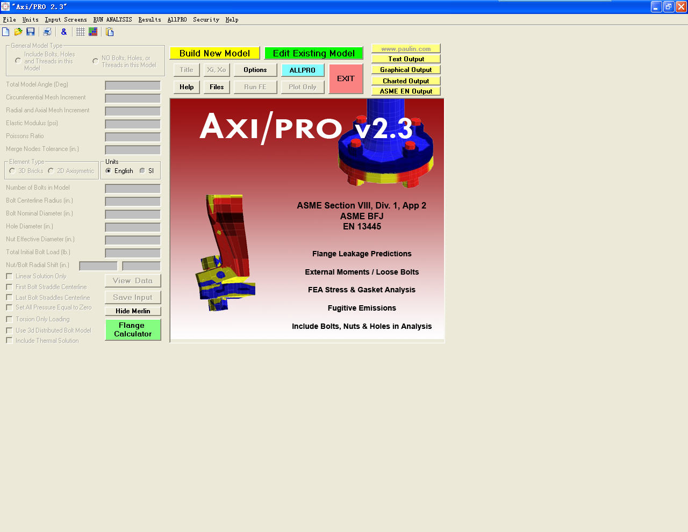
Task: Click the blue ampersand toolbar icon
Action: click(64, 32)
